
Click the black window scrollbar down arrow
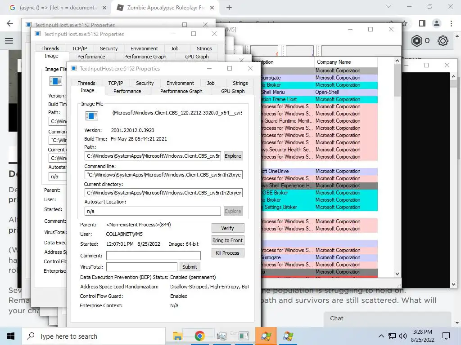[453, 284]
